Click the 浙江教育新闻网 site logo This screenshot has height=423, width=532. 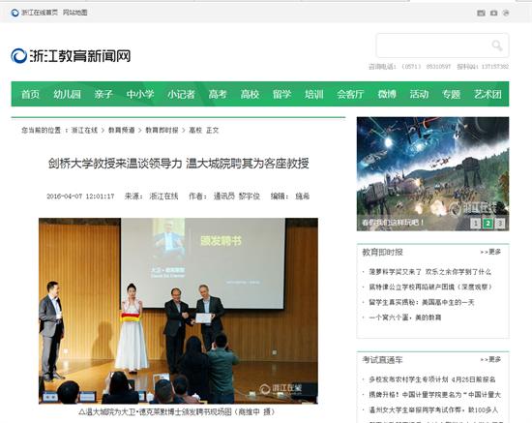coord(71,56)
